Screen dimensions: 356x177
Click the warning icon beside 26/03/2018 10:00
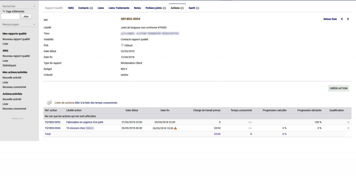coord(175,128)
